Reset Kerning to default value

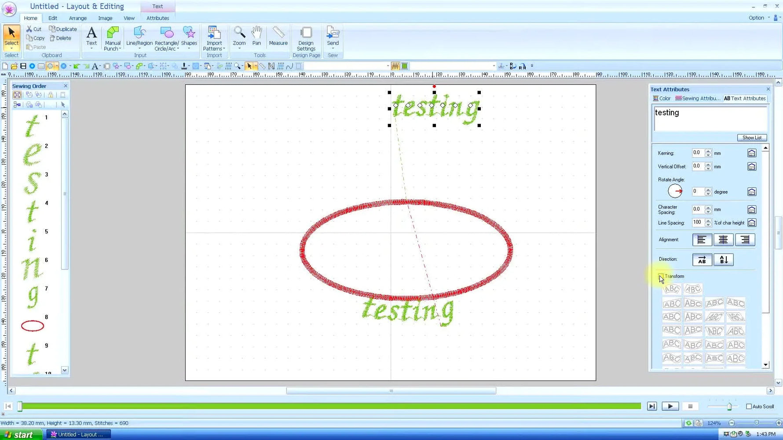(x=752, y=153)
